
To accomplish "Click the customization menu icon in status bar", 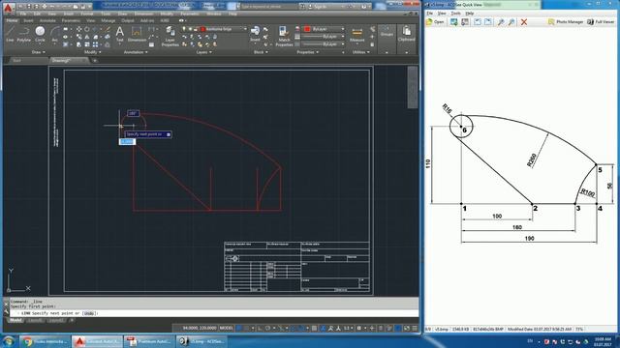I will (415, 329).
